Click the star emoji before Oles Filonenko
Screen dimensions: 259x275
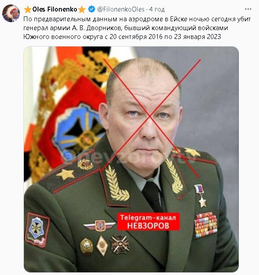(x=28, y=9)
